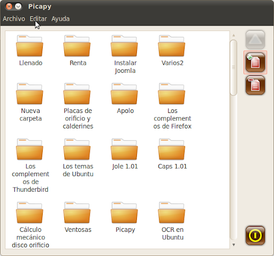Click the vertical scrollbar handle
Screen dimensions: 274x256
pyautogui.click(x=233, y=67)
